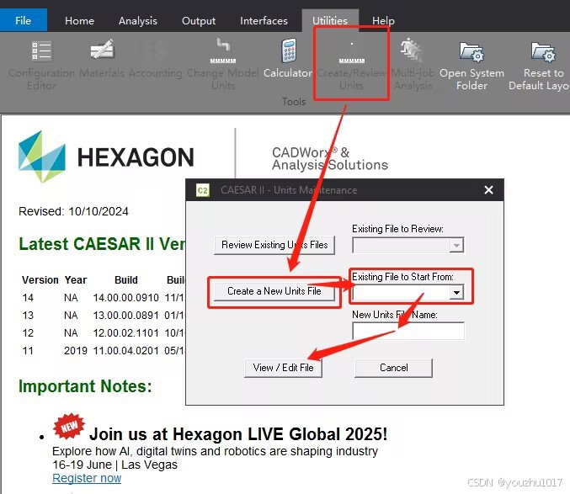Expand Existing File to Review dropdown
The height and width of the screenshot is (494, 570).
[456, 246]
